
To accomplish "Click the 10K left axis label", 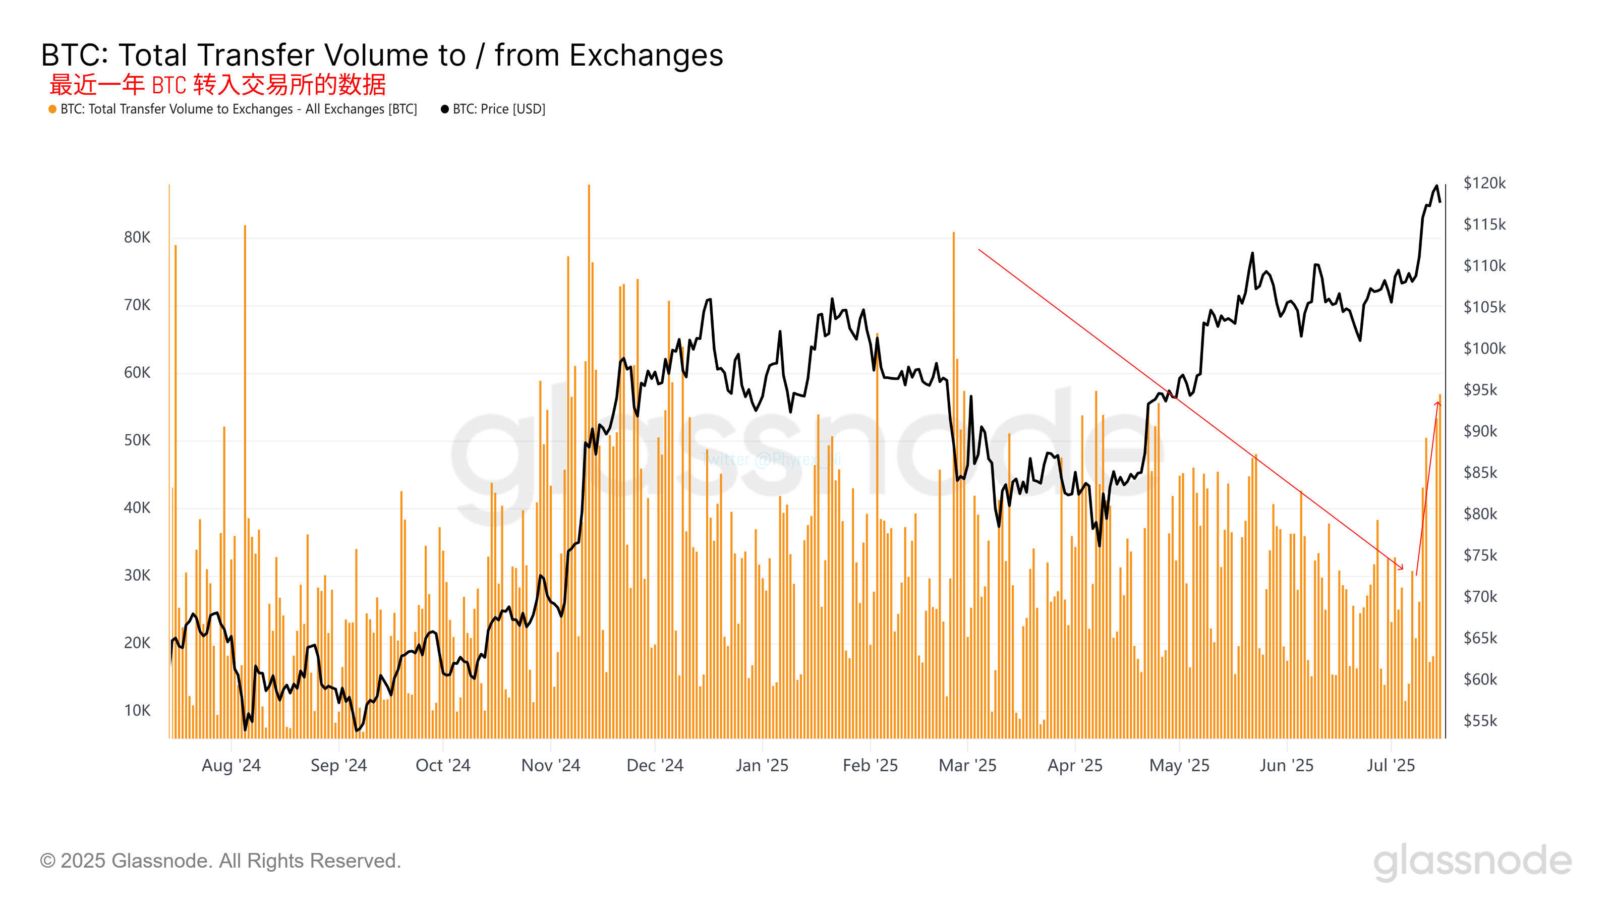I will (x=137, y=711).
